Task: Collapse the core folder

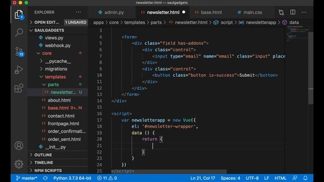Action: coord(38,53)
